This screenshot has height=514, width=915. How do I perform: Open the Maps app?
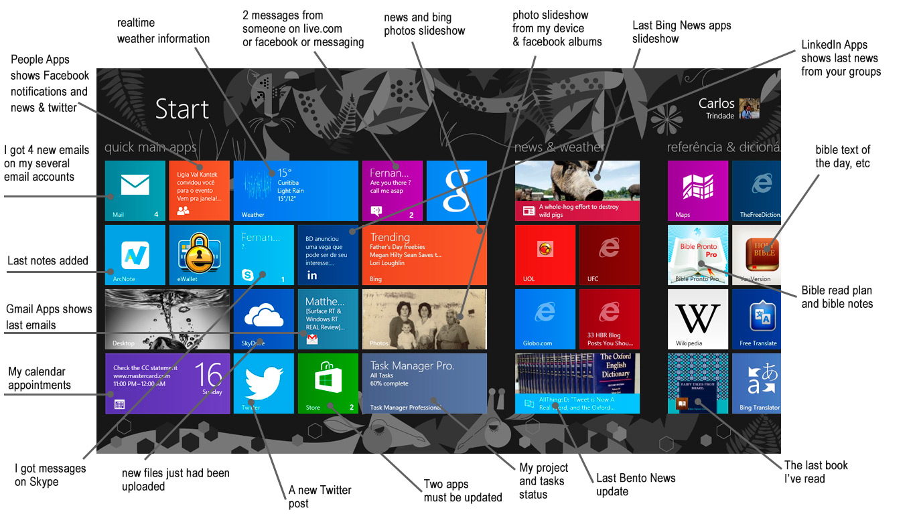click(697, 191)
